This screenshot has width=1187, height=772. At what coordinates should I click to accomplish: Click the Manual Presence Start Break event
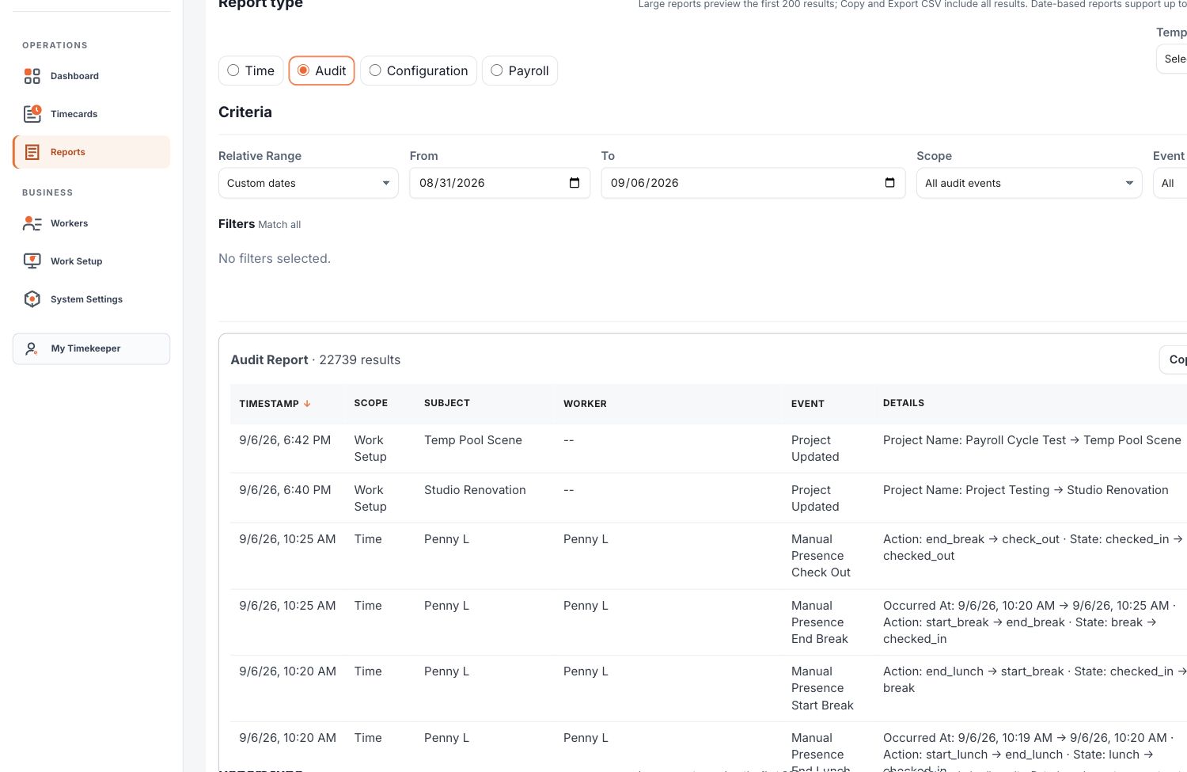click(822, 688)
